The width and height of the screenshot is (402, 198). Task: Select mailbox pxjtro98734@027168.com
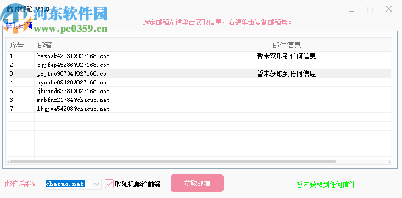coord(74,73)
